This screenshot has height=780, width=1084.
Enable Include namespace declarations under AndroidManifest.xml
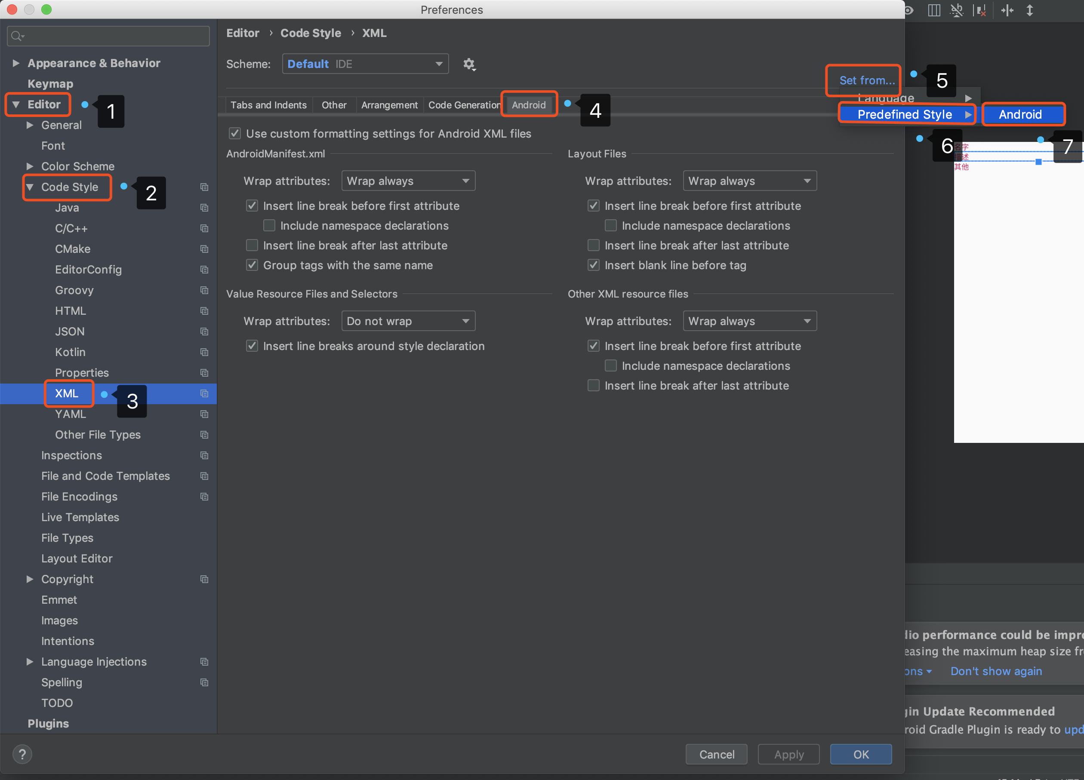[x=269, y=225]
